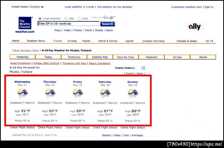Check Flight Delays under Wednesday
224x148 pixels.
tap(22, 127)
